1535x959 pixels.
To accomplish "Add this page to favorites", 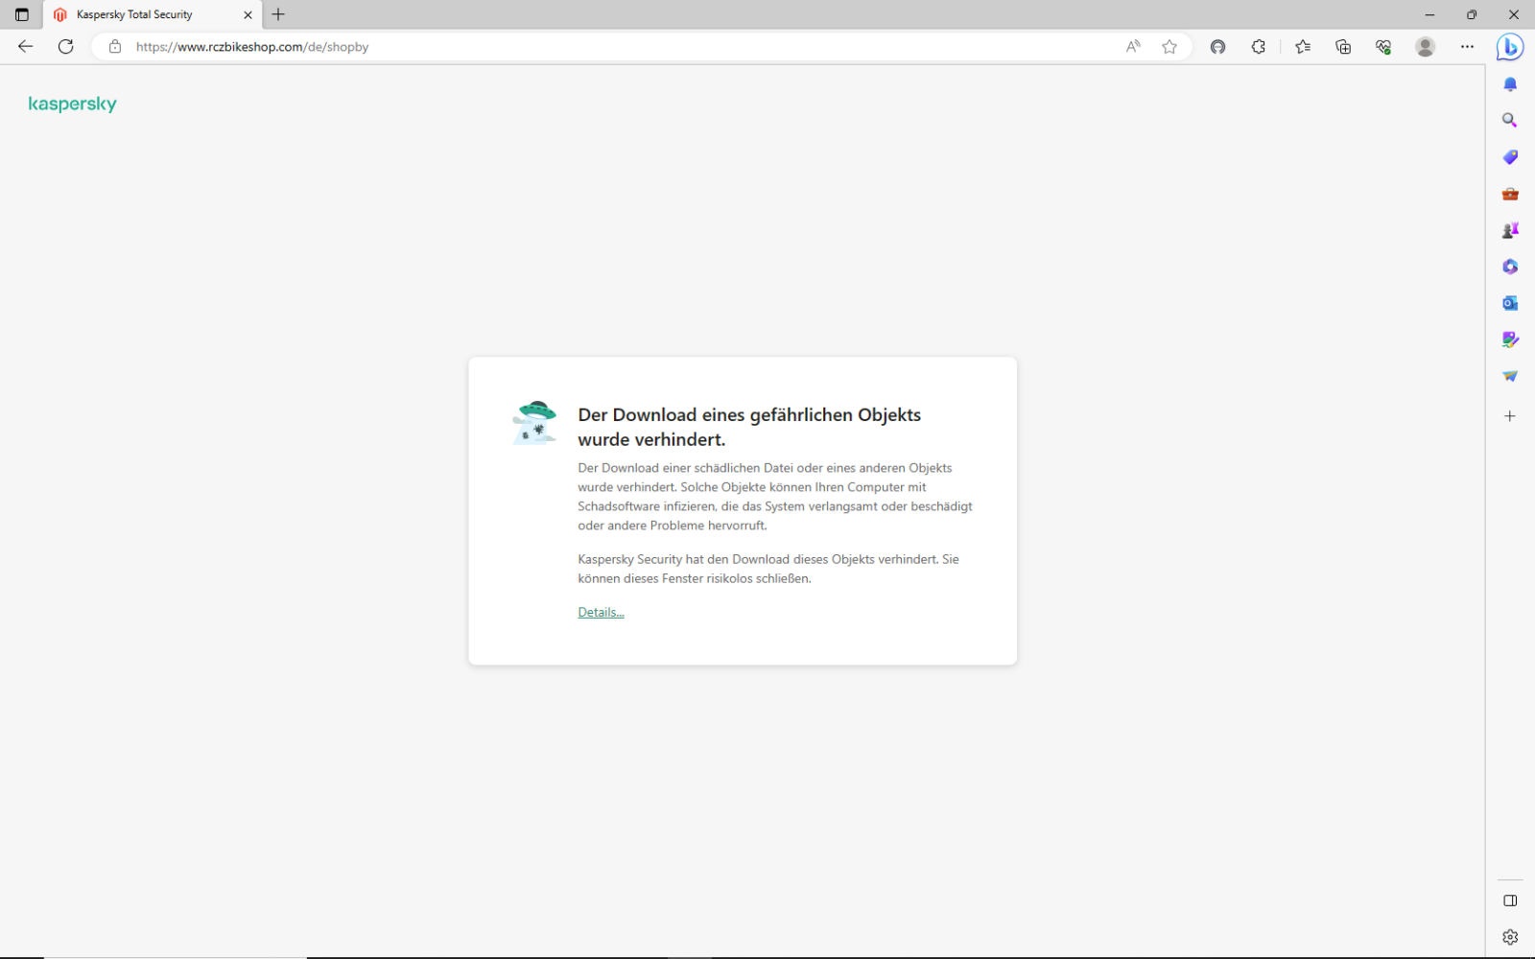I will coord(1169,46).
